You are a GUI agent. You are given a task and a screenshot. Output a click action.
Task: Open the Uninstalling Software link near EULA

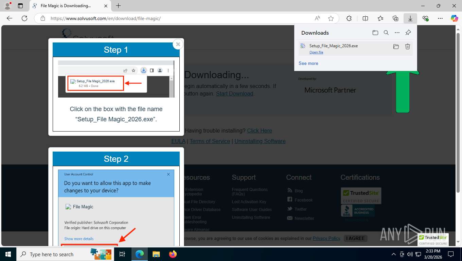[x=260, y=141]
